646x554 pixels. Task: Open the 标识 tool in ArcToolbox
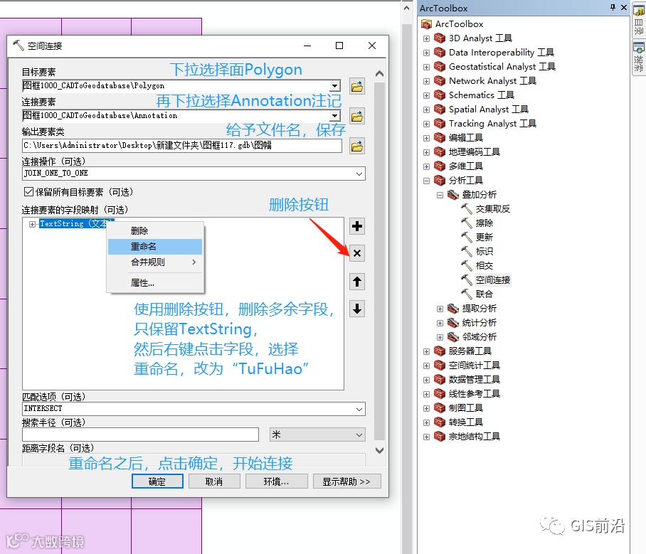pos(484,252)
